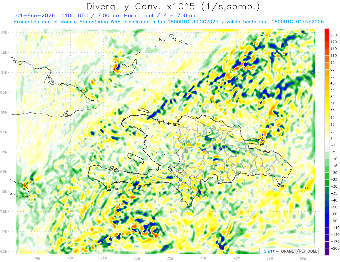Click the top red colorbar segment
340x262 pixels.
point(327,32)
